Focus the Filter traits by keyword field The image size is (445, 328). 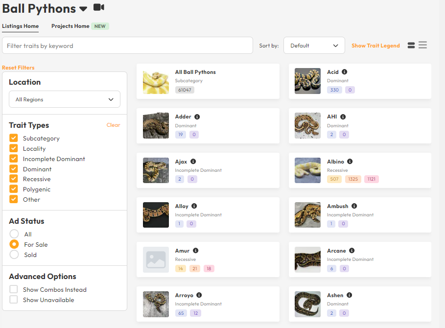click(x=127, y=46)
